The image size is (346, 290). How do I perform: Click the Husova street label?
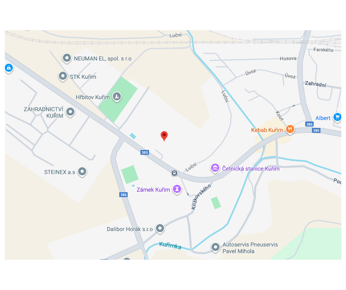coord(288,59)
